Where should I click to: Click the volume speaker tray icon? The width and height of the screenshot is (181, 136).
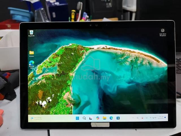tap(155, 118)
